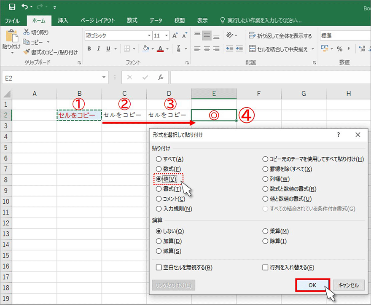Check the 行列を入れ替える box

(x=265, y=267)
